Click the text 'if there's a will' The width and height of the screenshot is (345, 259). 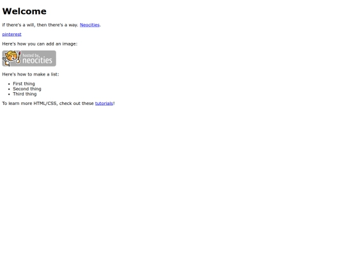(19, 25)
